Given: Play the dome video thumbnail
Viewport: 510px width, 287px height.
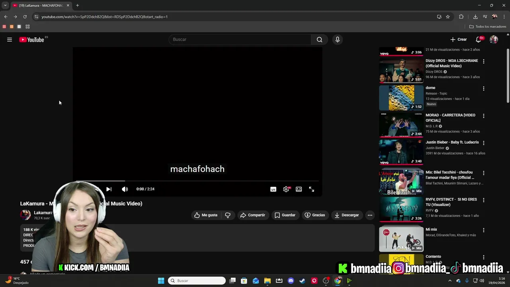Looking at the screenshot, I should tap(401, 97).
